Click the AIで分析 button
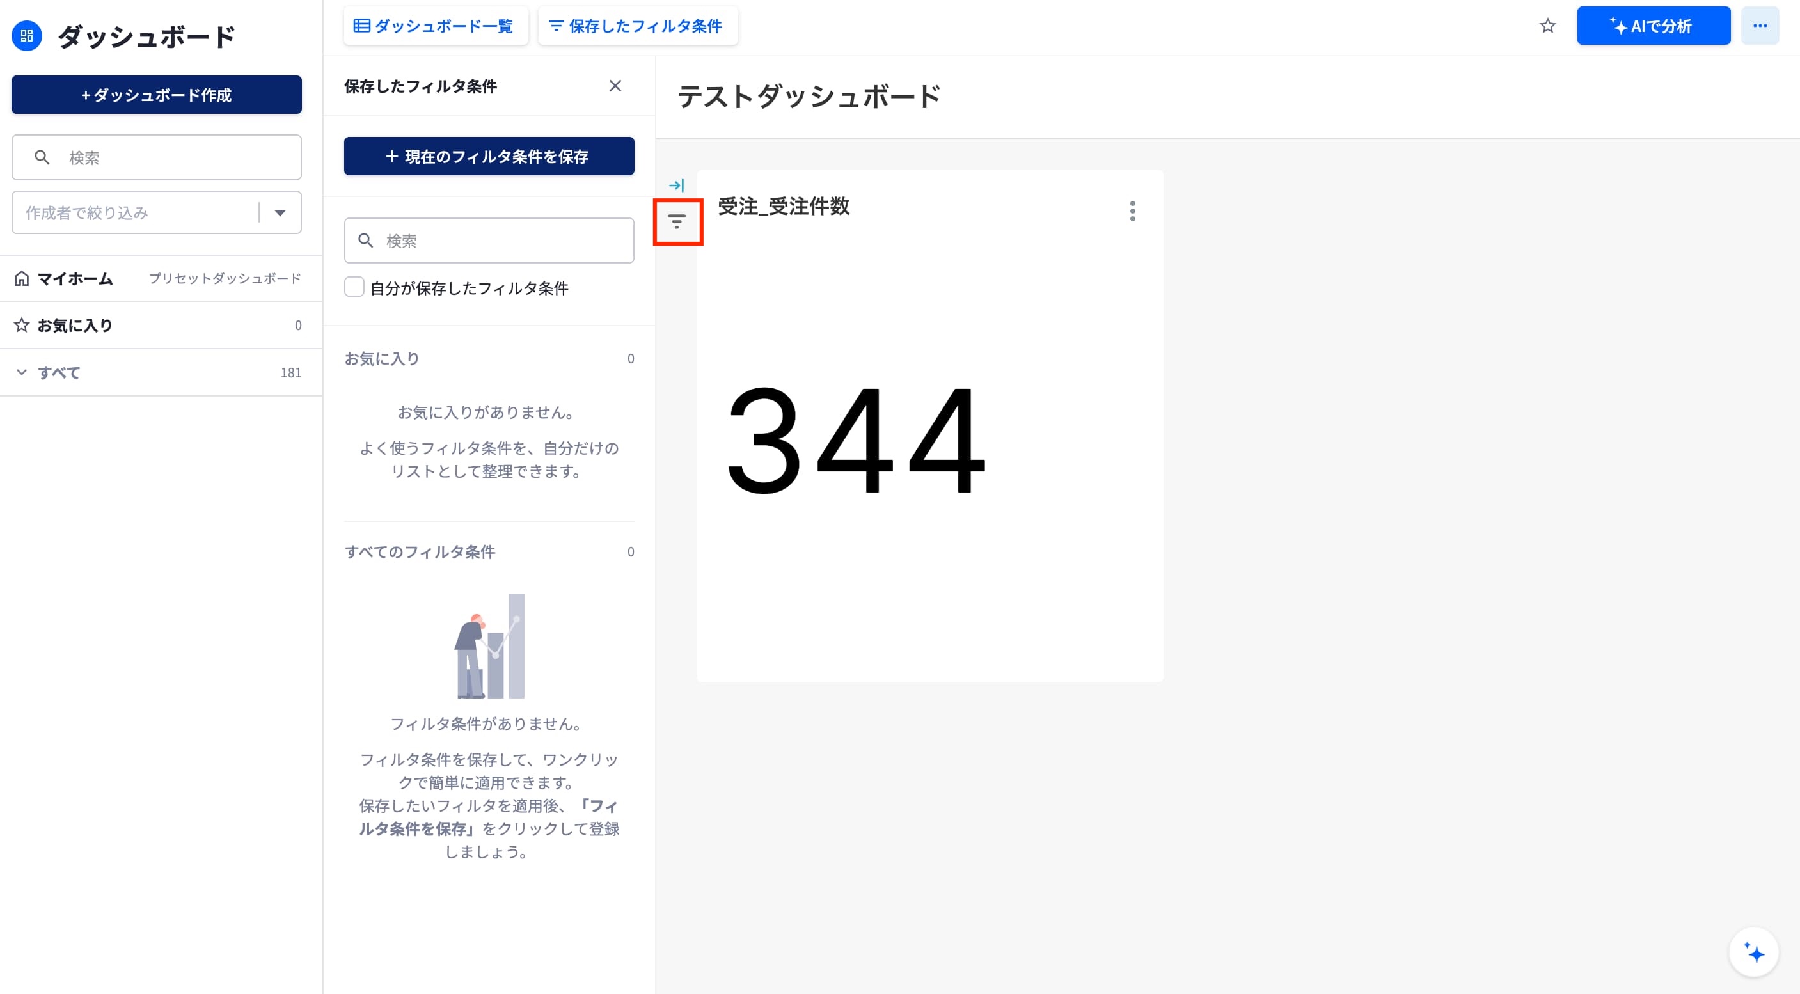Image resolution: width=1800 pixels, height=994 pixels. coord(1654,26)
